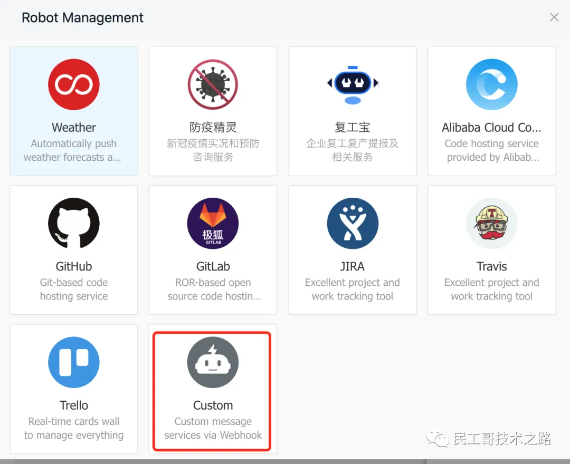Click the '复工宝' robot title
The image size is (570, 464).
[353, 128]
